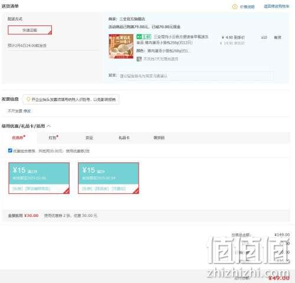Click the first coupon's red checkmark corner

tap(67, 191)
